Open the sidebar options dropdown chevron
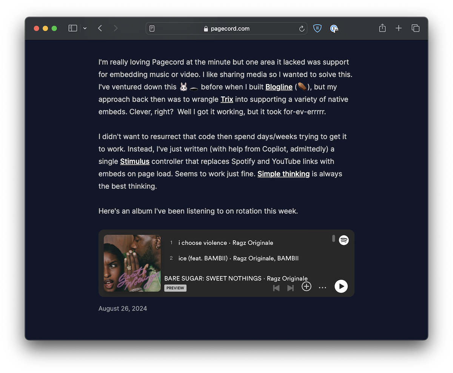Viewport: 453px width, 373px height. pyautogui.click(x=85, y=28)
